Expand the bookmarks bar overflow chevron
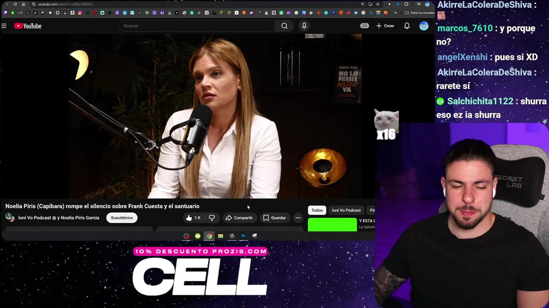Screen dimensions: 549x308 (x=395, y=13)
